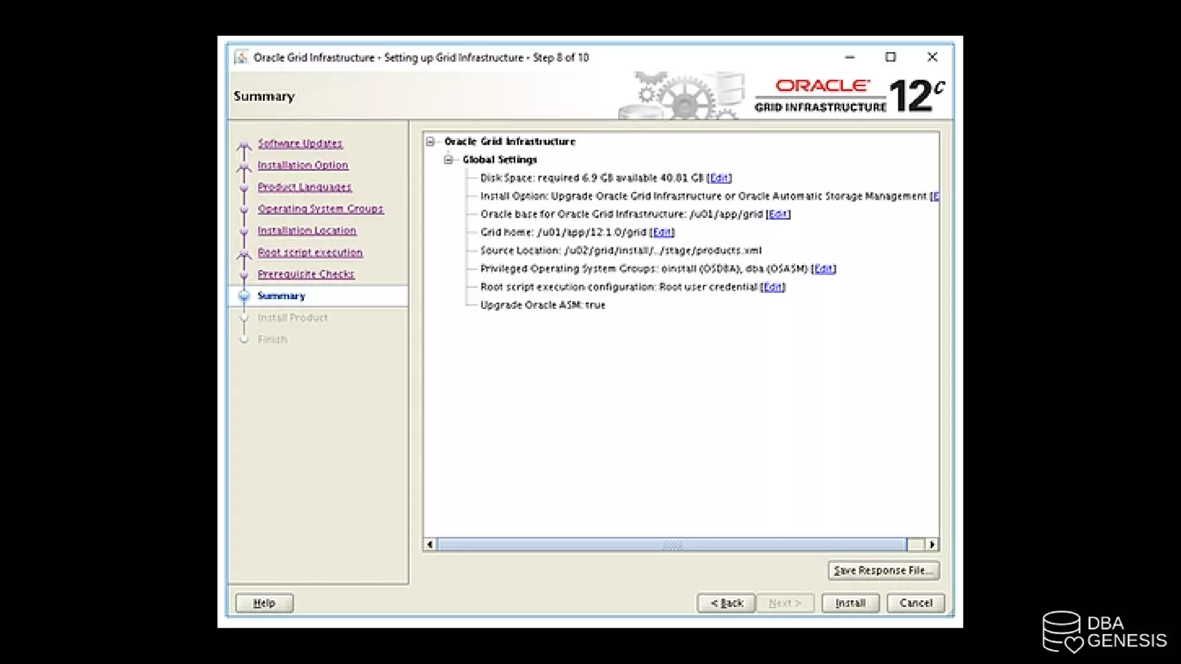Edit the Disk Space setting
Viewport: 1181px width, 664px height.
(719, 178)
